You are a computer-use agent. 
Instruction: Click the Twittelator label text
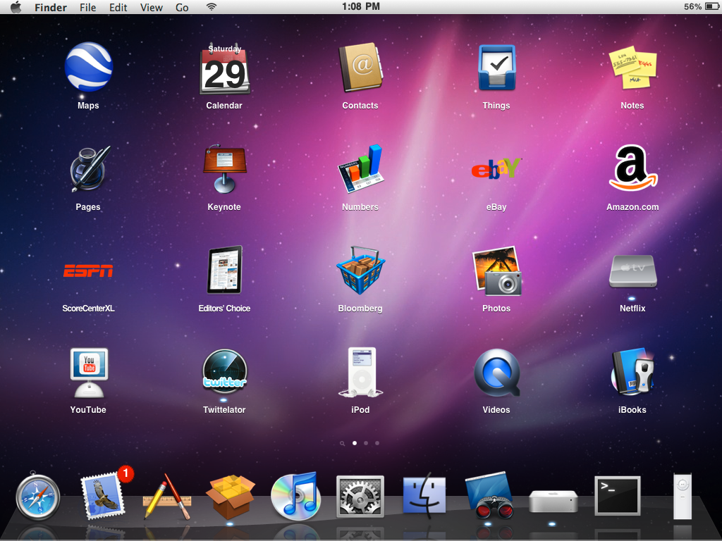[224, 410]
